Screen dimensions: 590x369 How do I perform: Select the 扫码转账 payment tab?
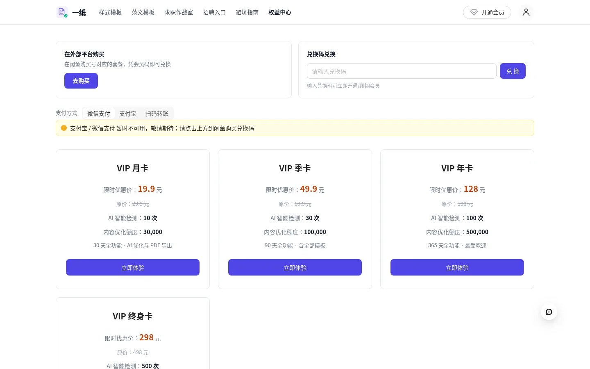click(157, 114)
